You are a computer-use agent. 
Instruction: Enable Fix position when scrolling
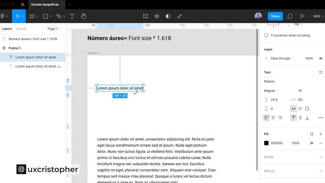[266, 36]
